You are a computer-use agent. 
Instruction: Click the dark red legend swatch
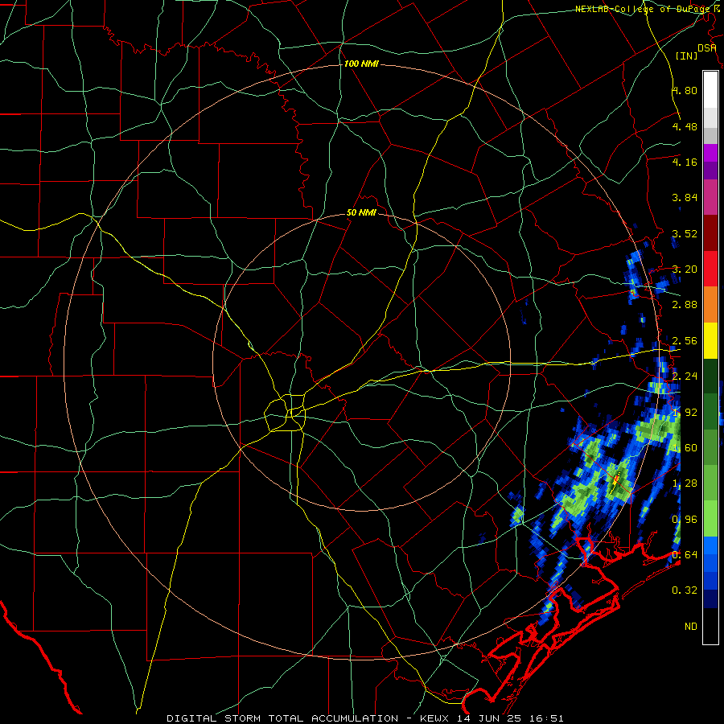tap(710, 233)
